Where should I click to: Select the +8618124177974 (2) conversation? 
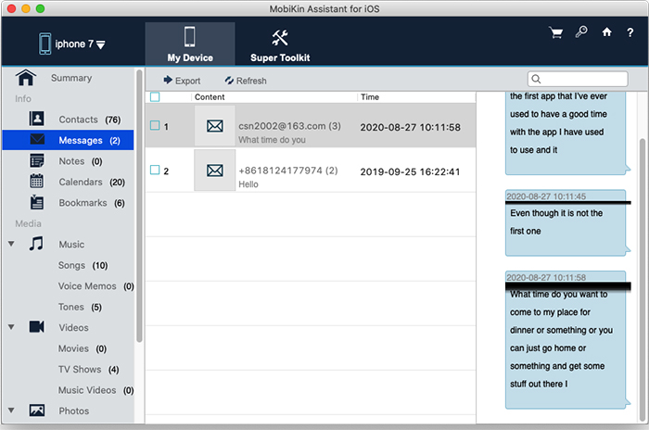311,171
